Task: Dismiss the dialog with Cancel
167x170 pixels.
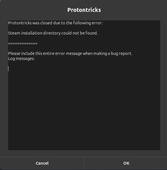Action: (42, 163)
